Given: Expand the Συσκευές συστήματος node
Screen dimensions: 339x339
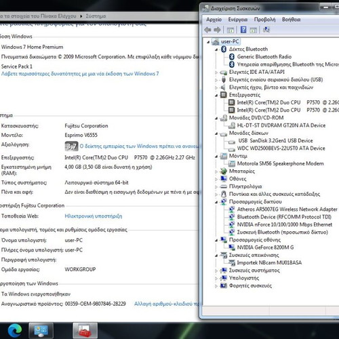Looking at the screenshot, I should coord(216,271).
